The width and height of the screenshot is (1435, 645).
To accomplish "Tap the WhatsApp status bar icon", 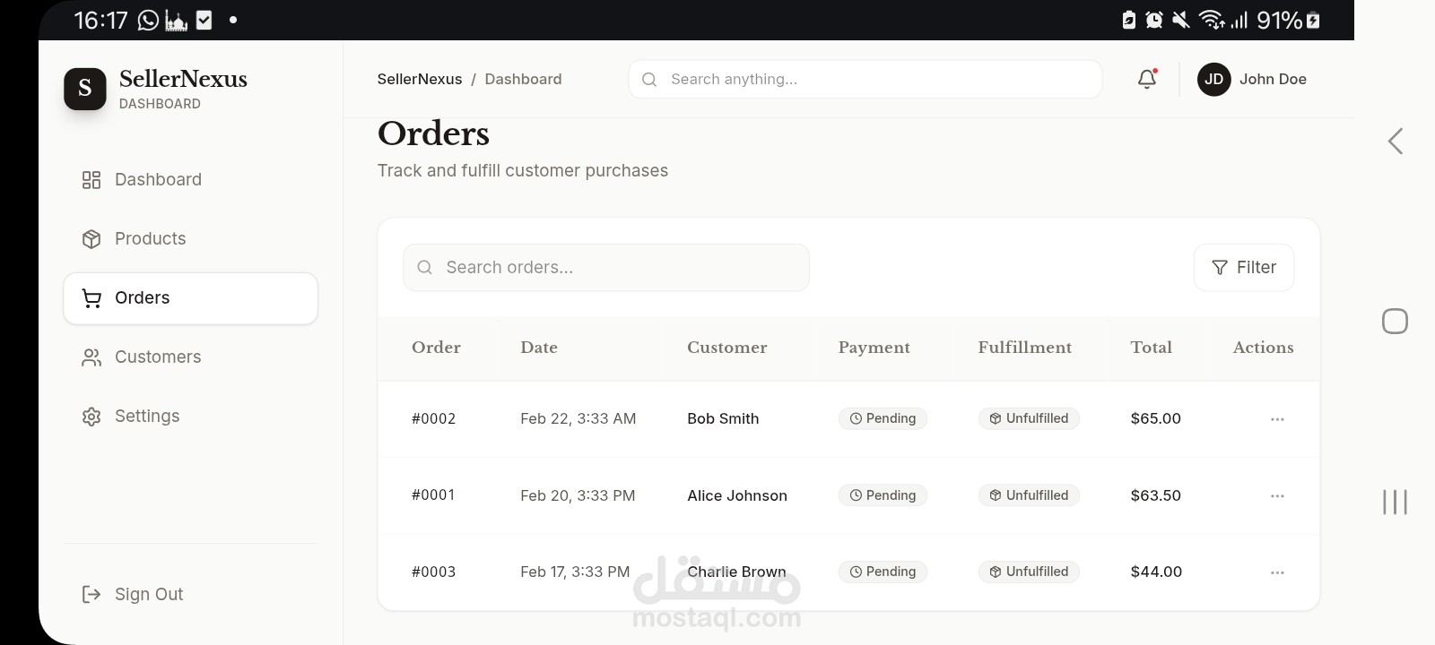I will [148, 20].
